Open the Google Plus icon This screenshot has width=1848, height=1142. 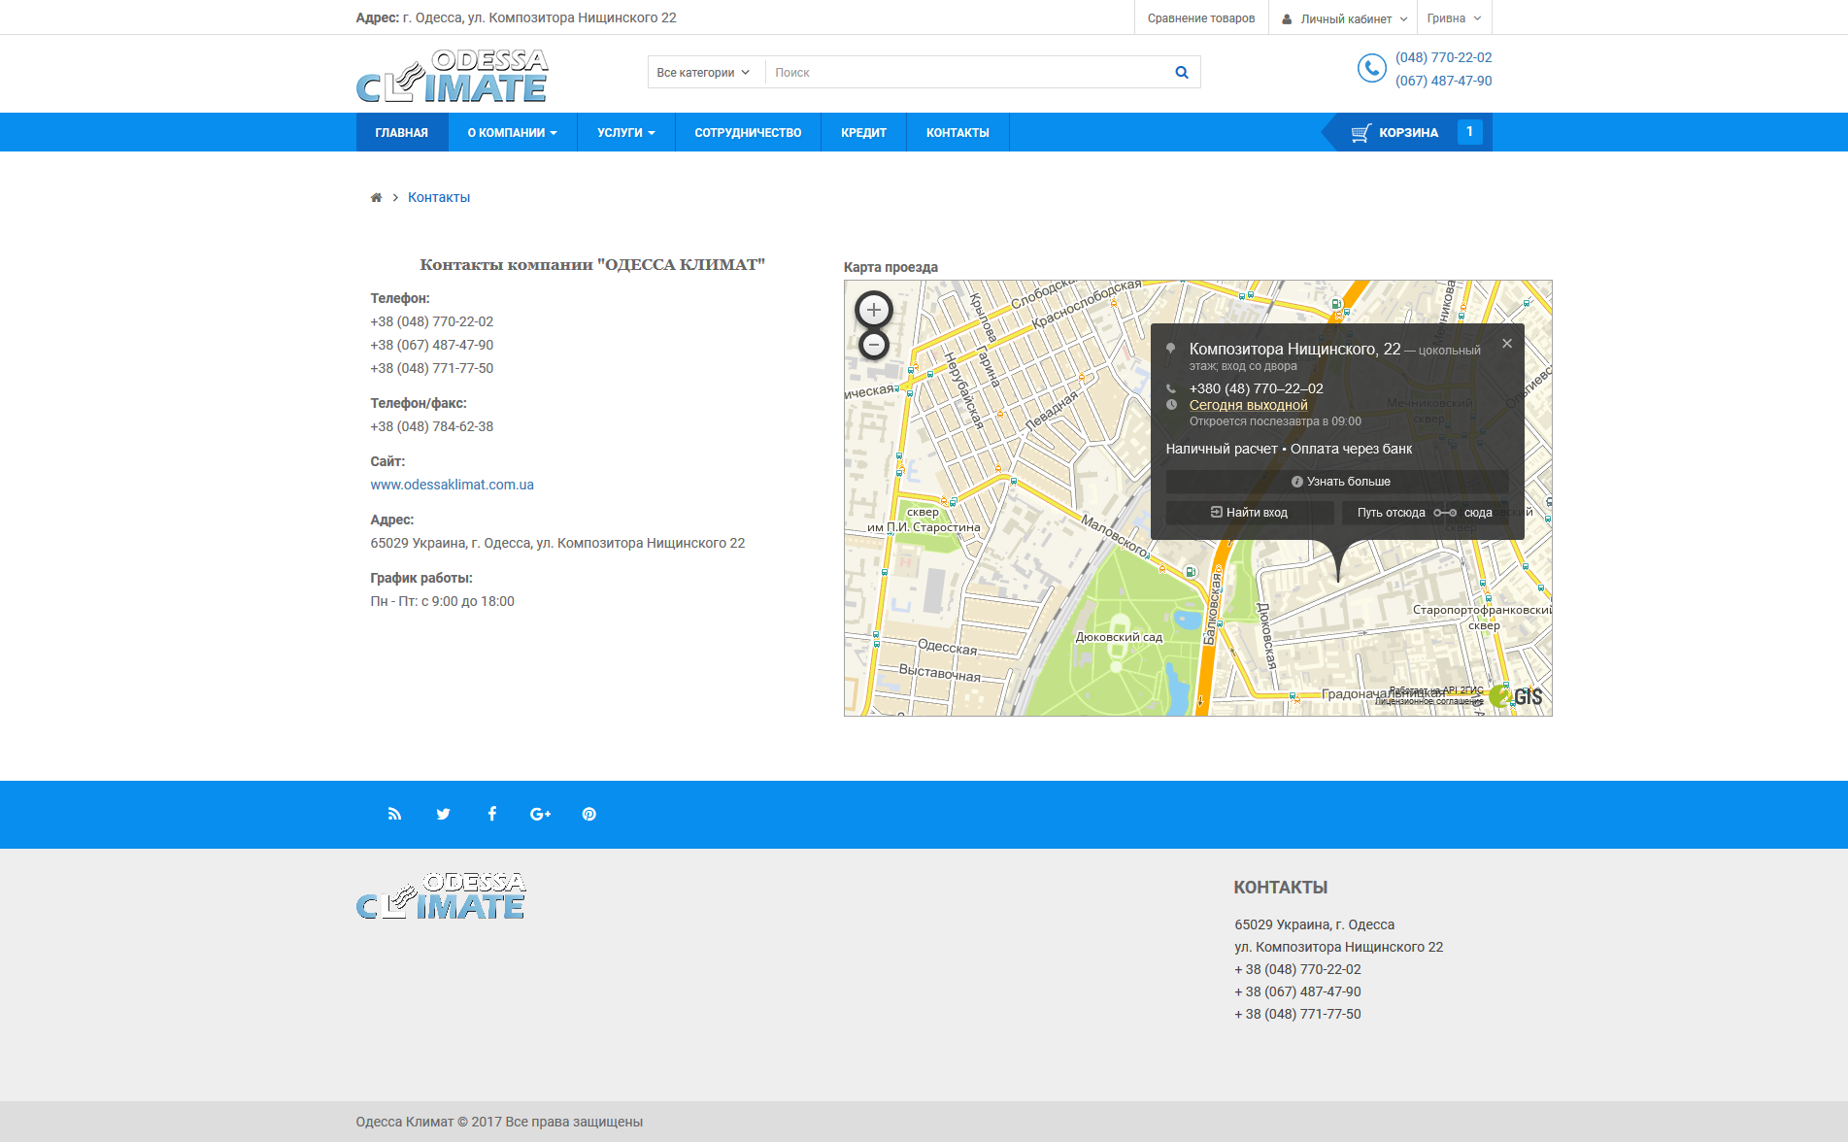[x=540, y=814]
